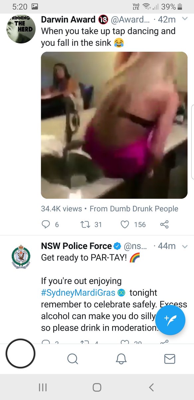Tap Android recent apps button
The height and width of the screenshot is (400, 194).
tap(43, 387)
